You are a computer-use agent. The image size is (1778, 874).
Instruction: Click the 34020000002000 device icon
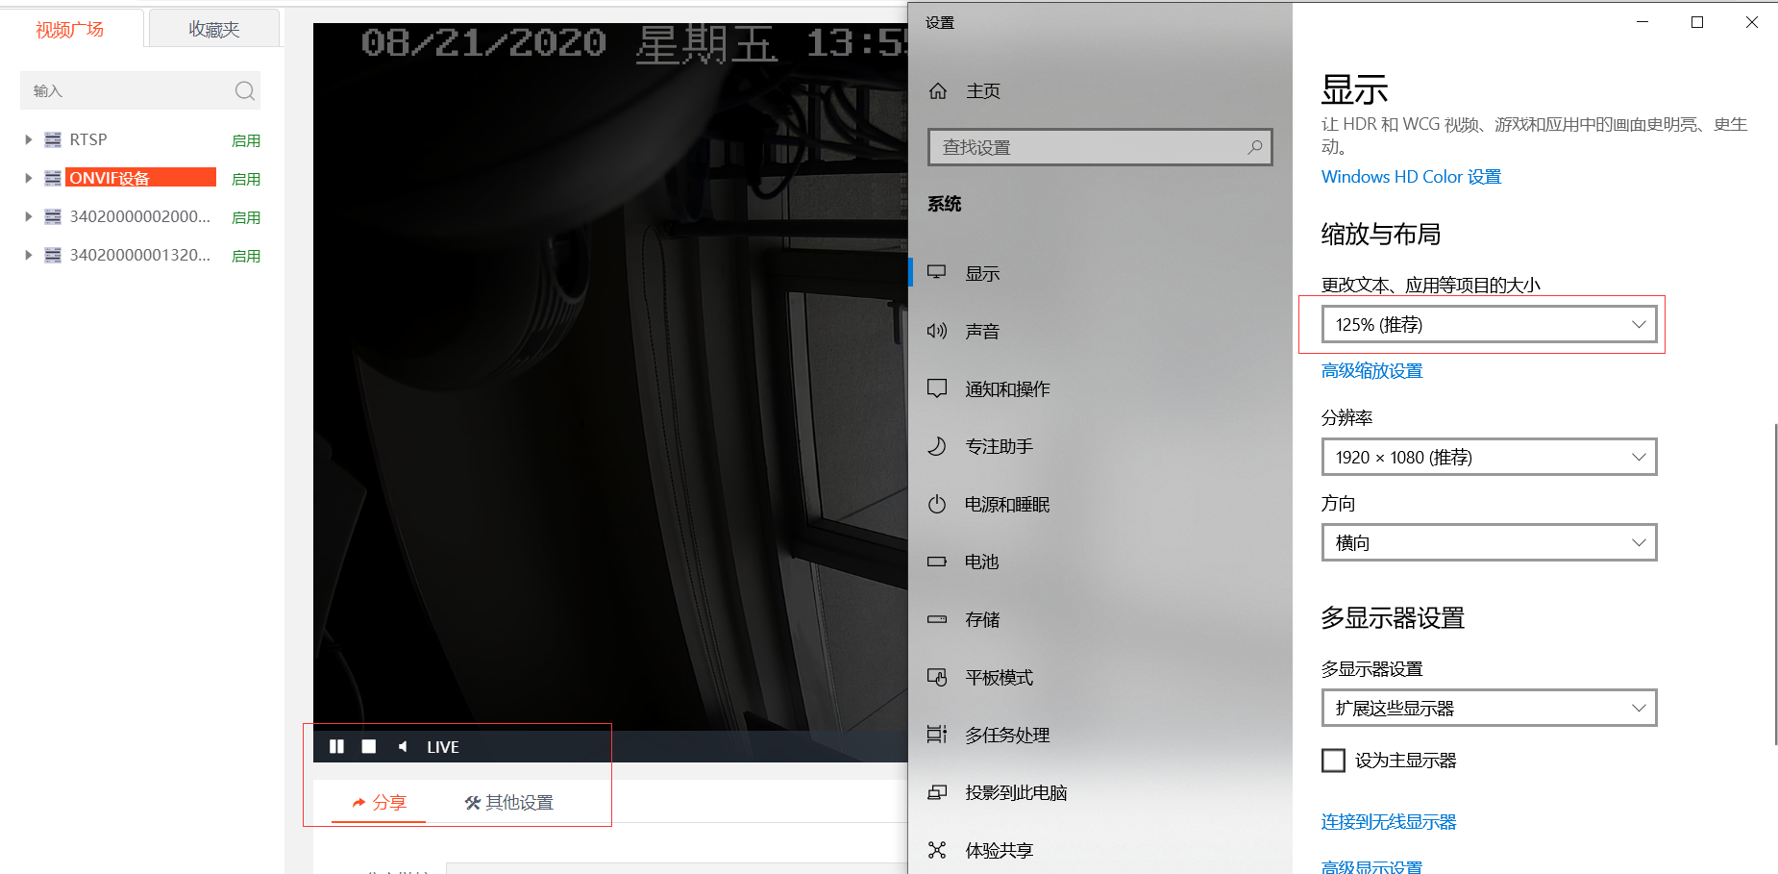tap(53, 216)
